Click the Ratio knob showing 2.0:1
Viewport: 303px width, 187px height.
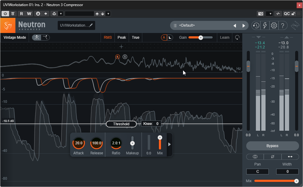[116, 143]
